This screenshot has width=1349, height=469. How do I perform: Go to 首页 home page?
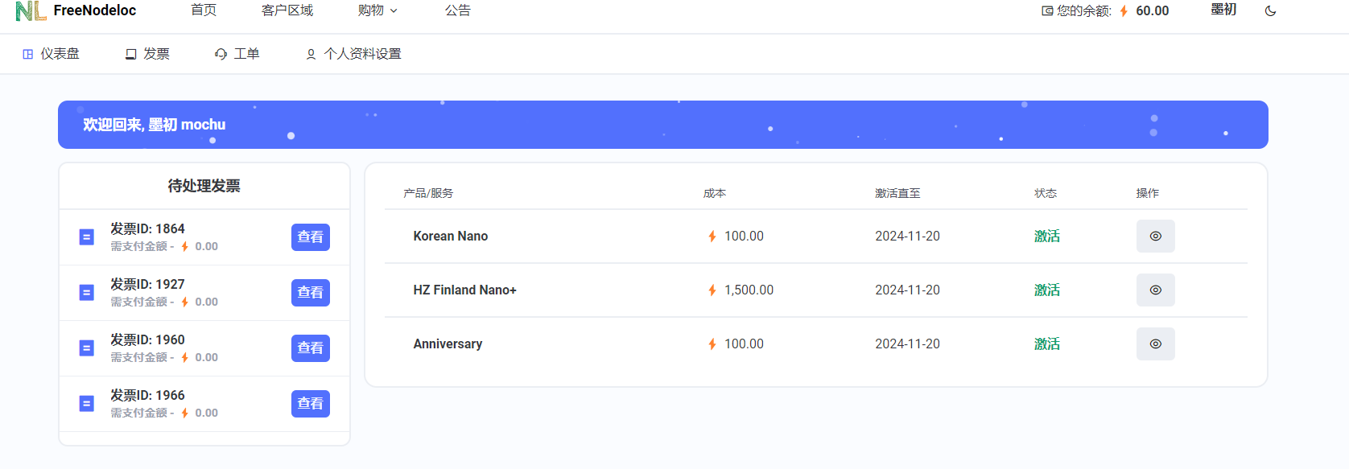tap(204, 10)
